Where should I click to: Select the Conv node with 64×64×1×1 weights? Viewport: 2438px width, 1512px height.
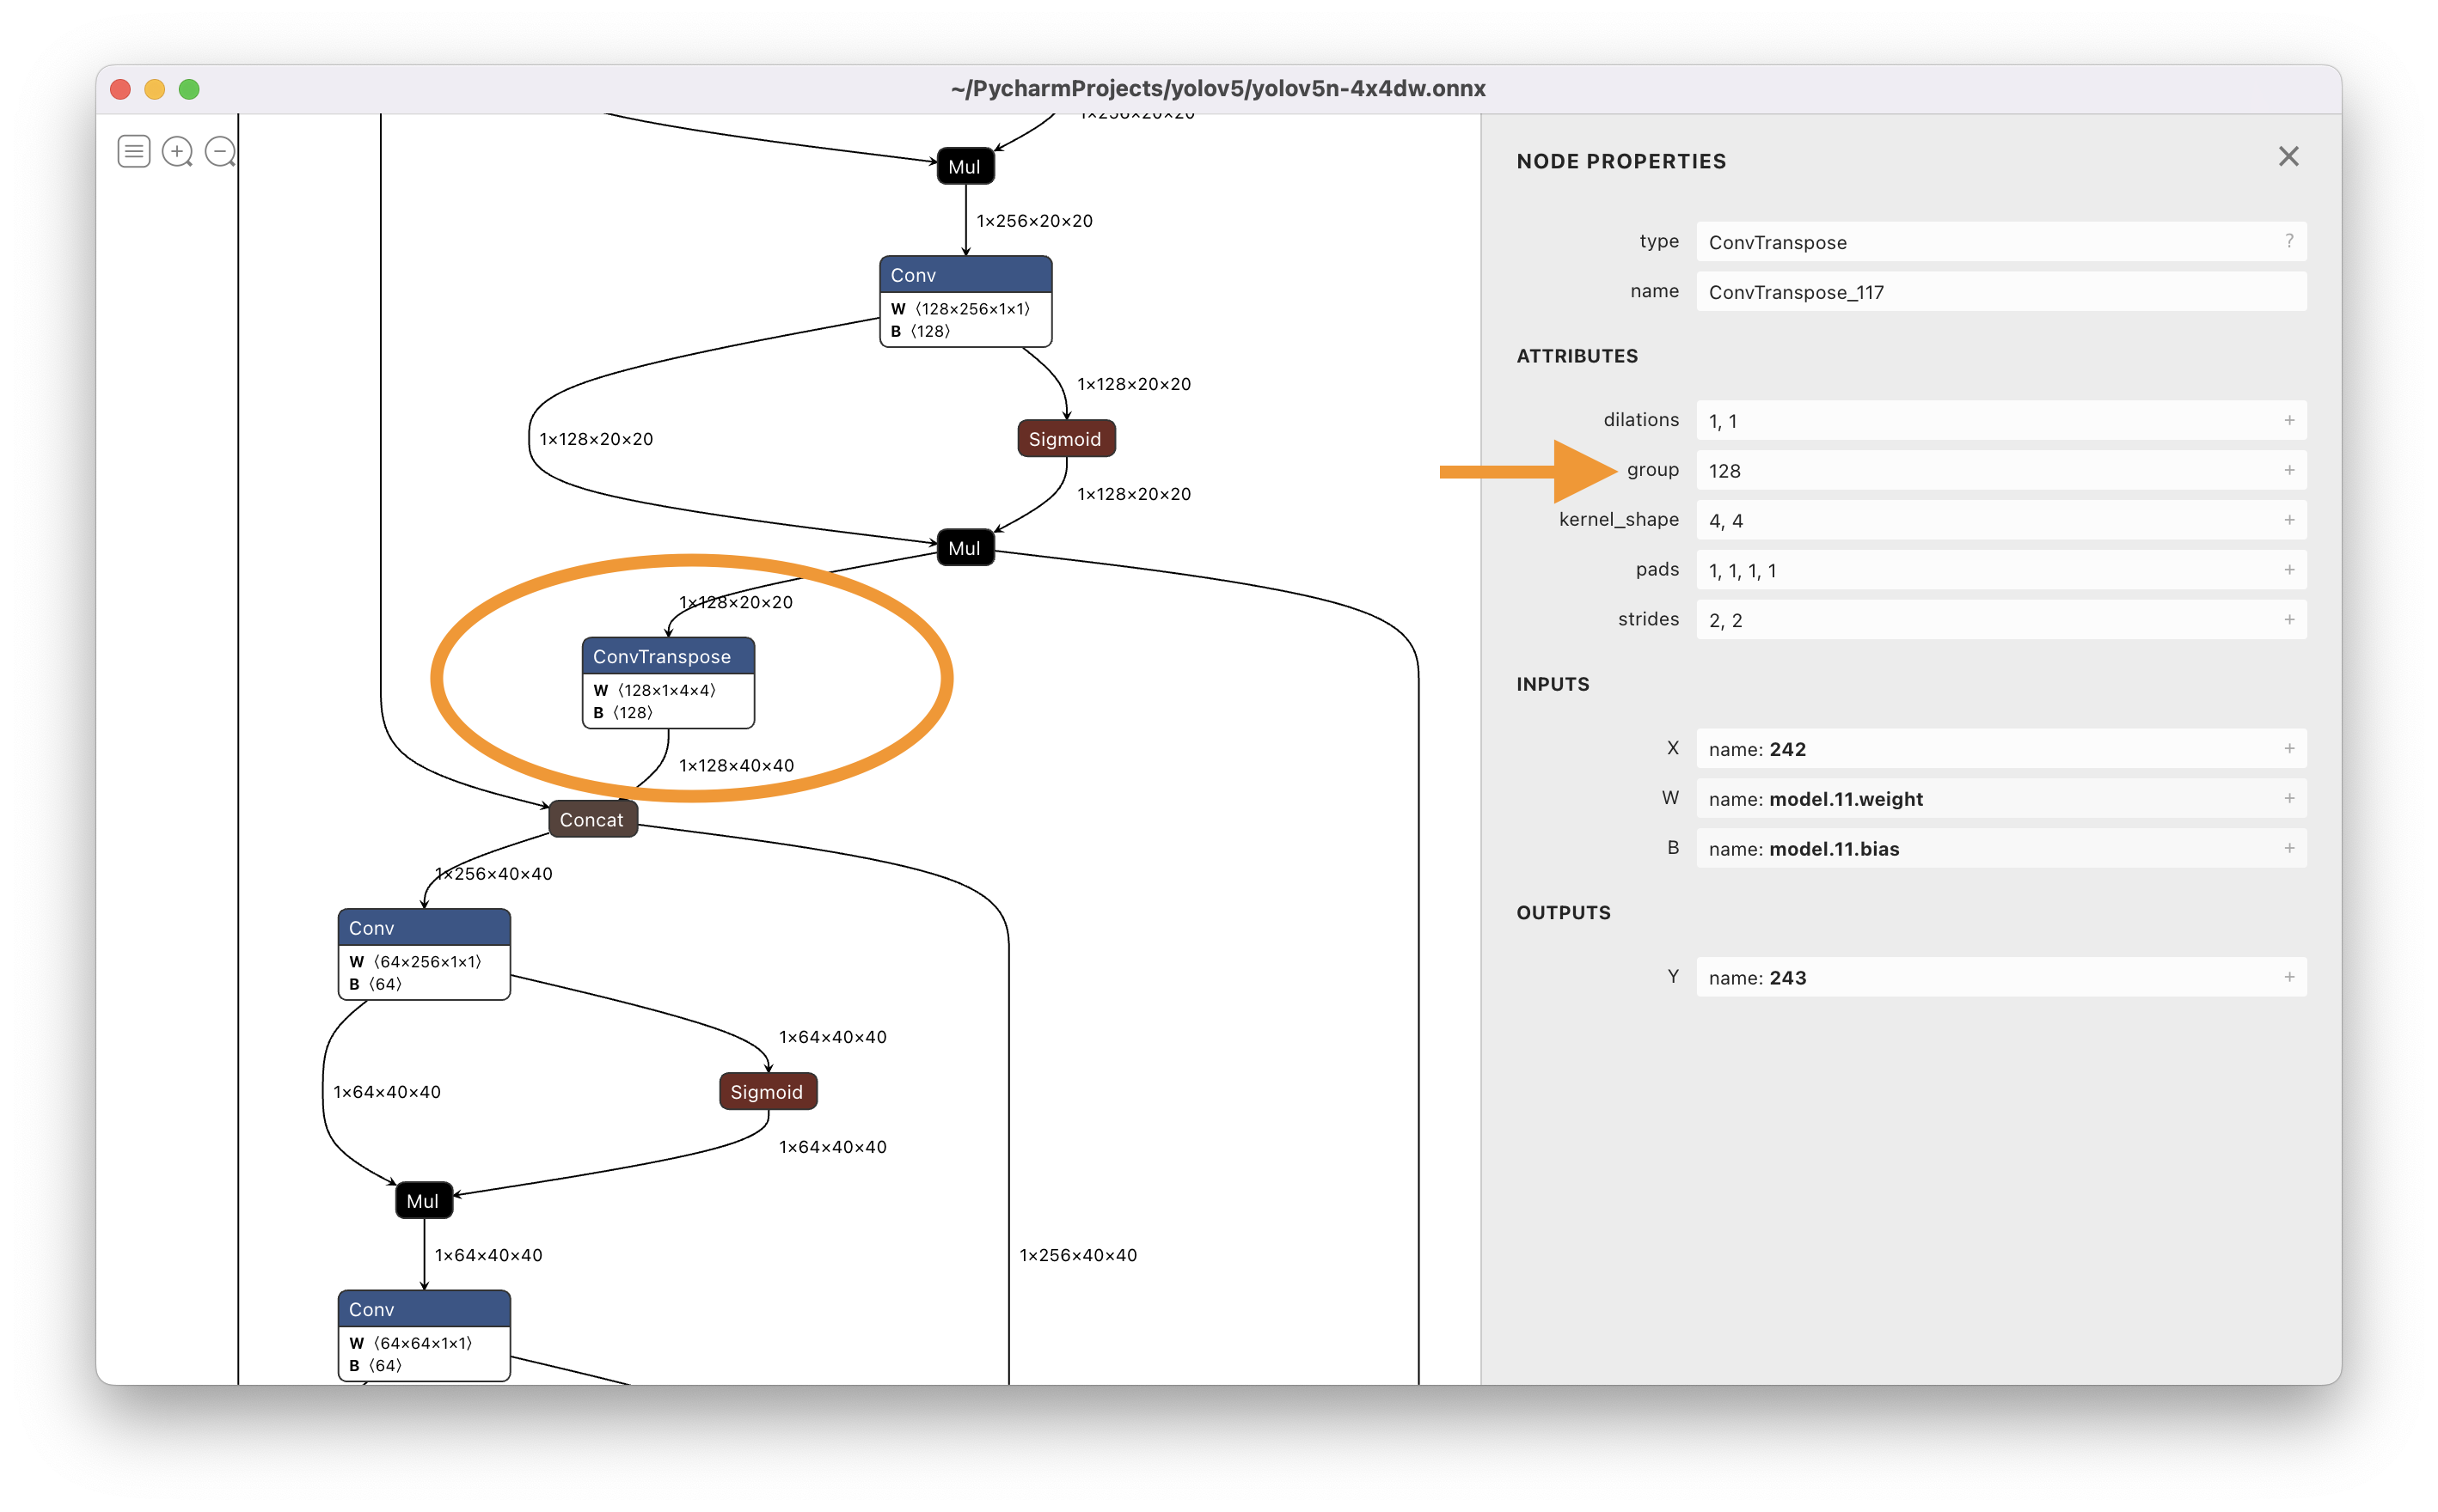[x=423, y=1310]
